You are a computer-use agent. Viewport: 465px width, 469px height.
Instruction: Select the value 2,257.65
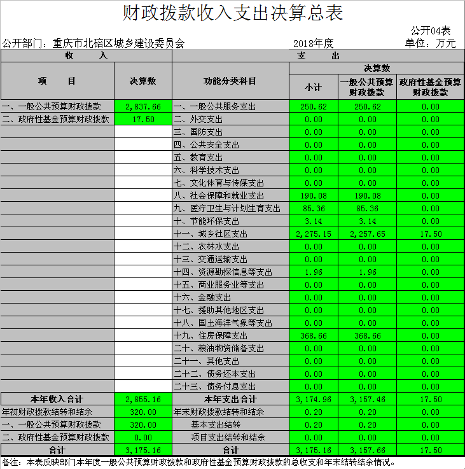367,234
